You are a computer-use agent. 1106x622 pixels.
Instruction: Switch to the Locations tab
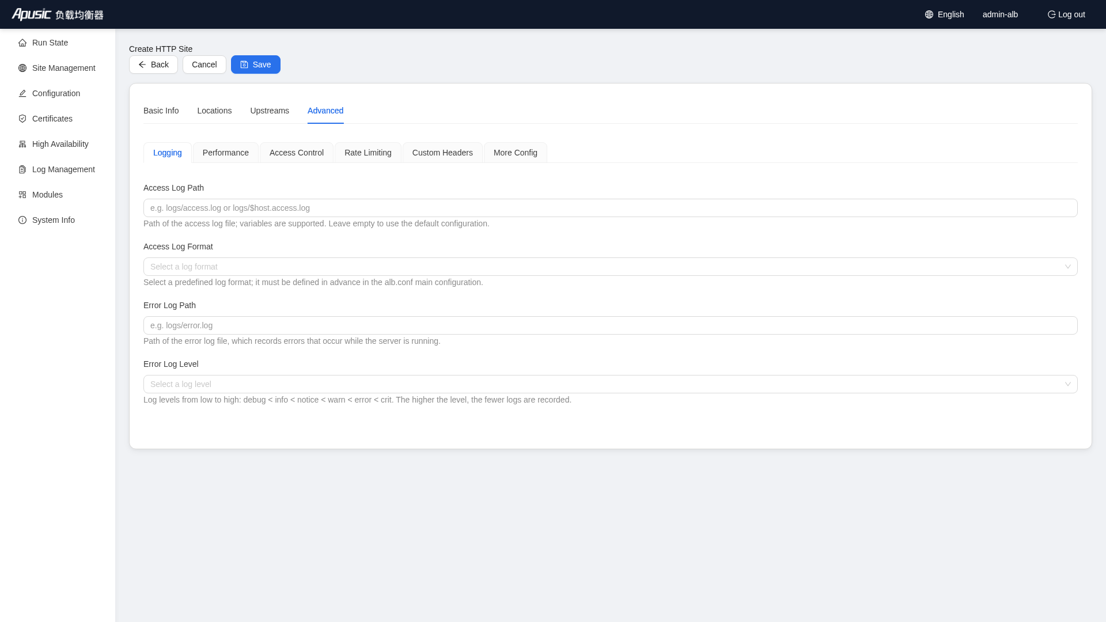click(x=214, y=111)
